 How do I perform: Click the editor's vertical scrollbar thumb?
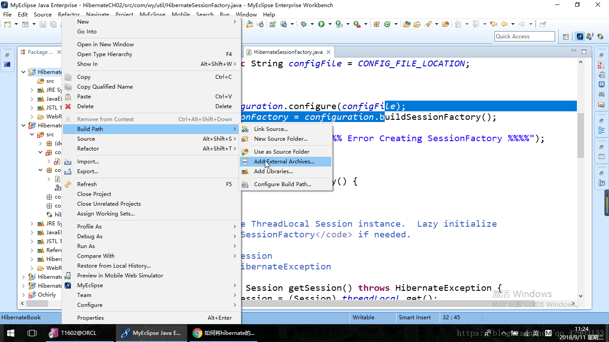[x=580, y=135]
